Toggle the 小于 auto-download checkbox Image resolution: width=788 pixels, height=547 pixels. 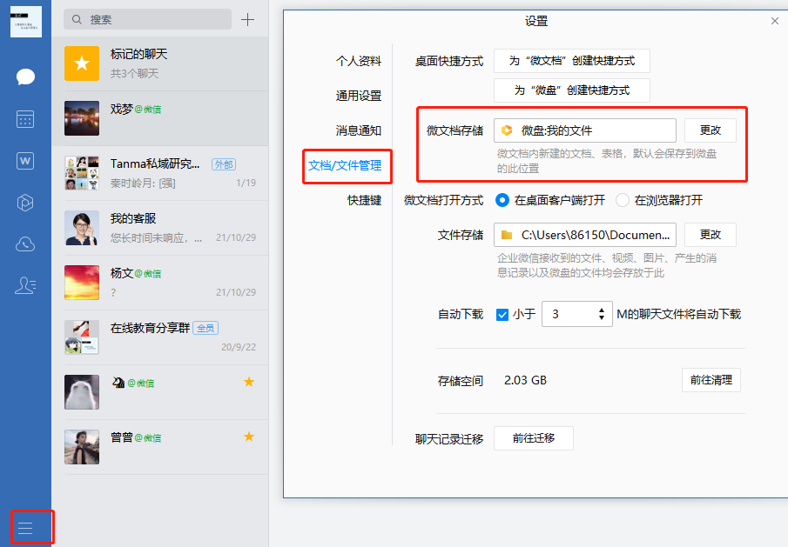click(x=502, y=315)
